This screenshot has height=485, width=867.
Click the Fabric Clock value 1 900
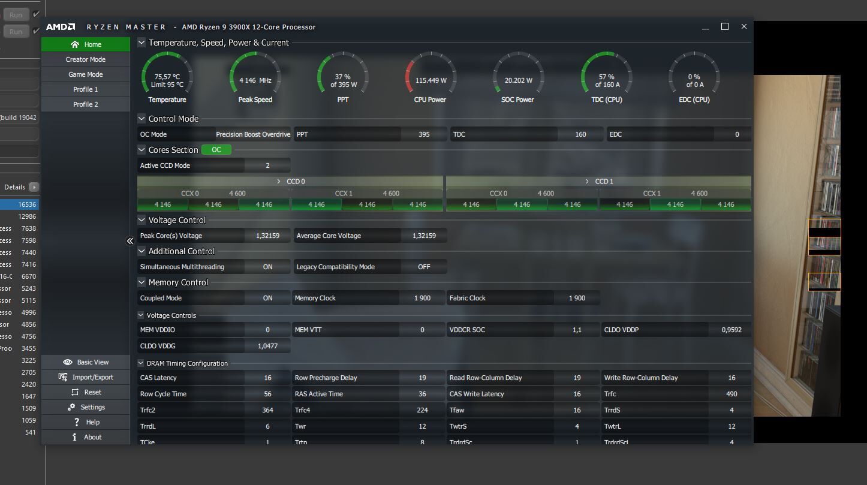[577, 298]
